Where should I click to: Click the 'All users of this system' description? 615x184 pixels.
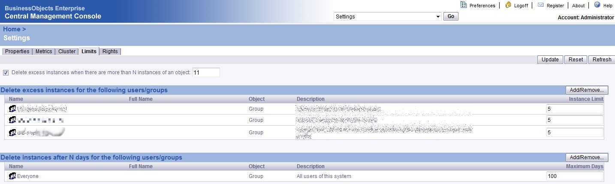[x=324, y=176]
